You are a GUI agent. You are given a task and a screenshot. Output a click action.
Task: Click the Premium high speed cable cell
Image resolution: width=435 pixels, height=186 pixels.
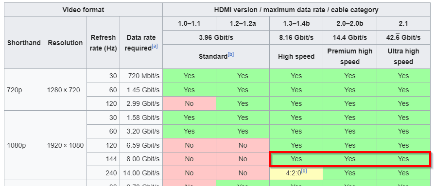pos(350,56)
